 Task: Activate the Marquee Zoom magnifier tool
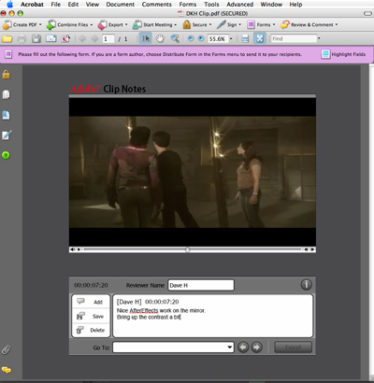[175, 38]
